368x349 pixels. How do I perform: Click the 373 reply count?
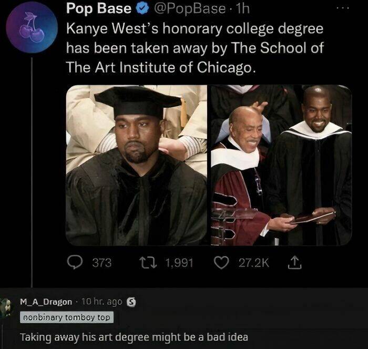point(101,262)
